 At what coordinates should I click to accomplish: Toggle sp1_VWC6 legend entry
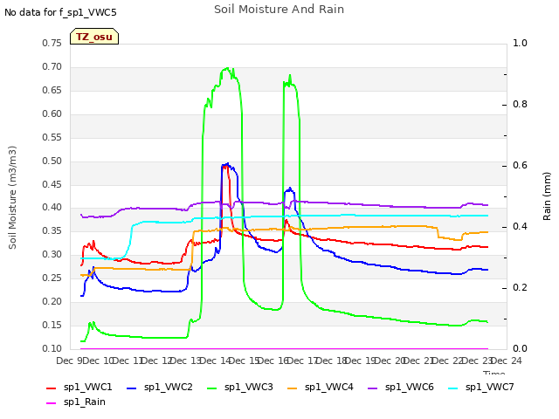click(x=401, y=388)
